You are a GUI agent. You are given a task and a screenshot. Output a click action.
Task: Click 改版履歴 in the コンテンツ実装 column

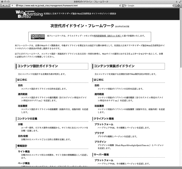(99, 106)
